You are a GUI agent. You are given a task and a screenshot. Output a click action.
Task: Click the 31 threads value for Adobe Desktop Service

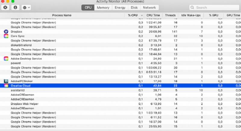pos(175,59)
